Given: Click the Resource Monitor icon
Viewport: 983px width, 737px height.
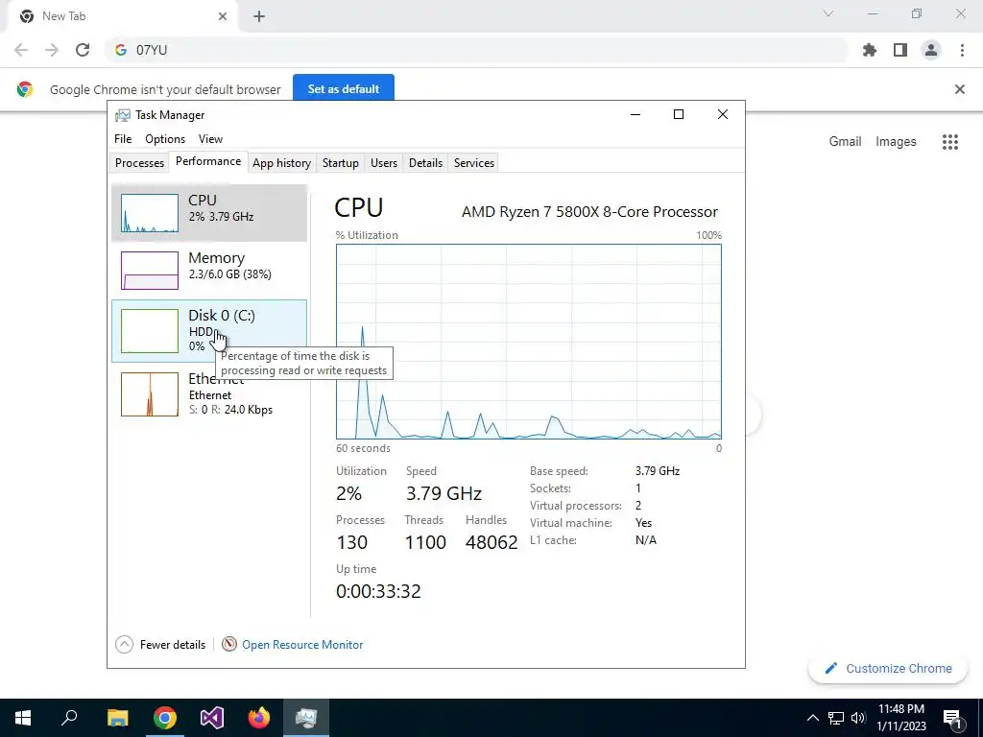Looking at the screenshot, I should [x=229, y=644].
